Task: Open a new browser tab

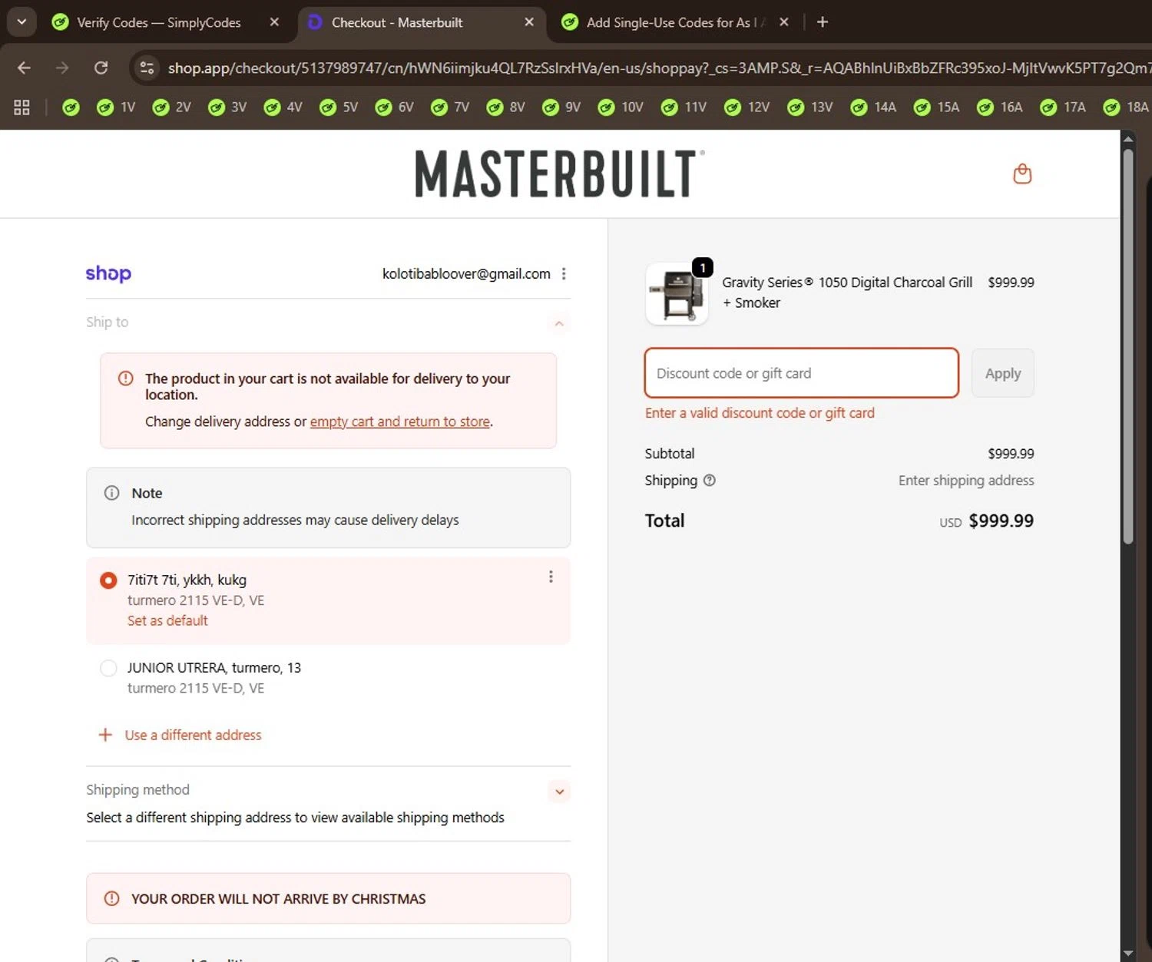Action: tap(823, 22)
